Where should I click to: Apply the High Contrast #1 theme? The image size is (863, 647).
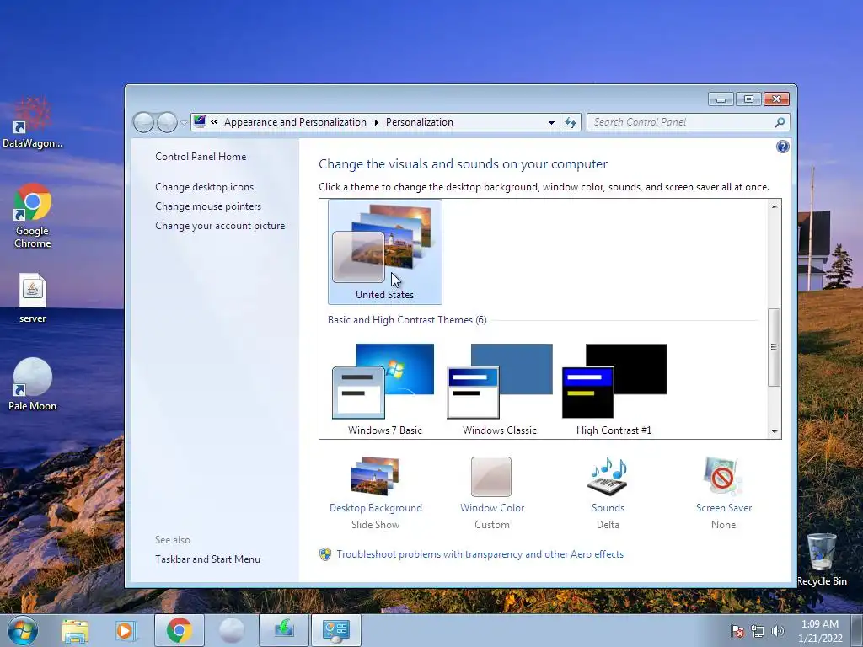click(x=614, y=389)
